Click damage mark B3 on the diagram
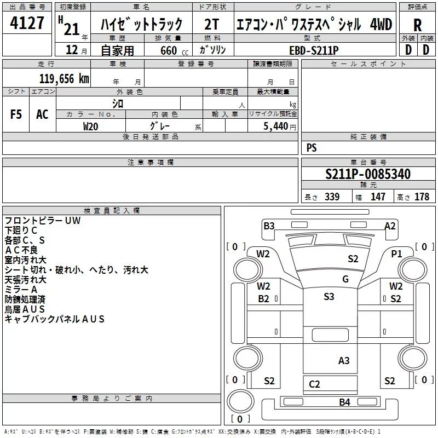438x438 pixels. (x=269, y=226)
